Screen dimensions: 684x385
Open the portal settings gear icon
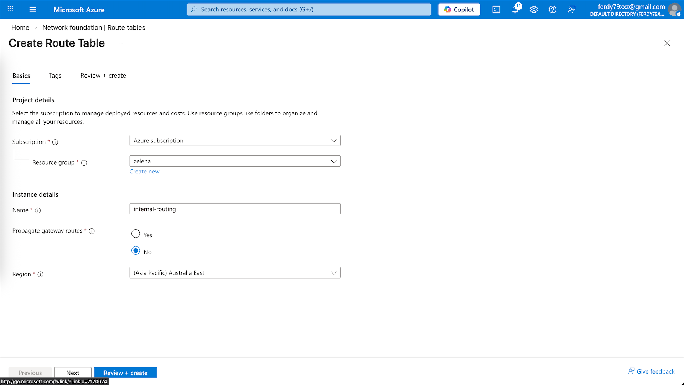coord(534,10)
